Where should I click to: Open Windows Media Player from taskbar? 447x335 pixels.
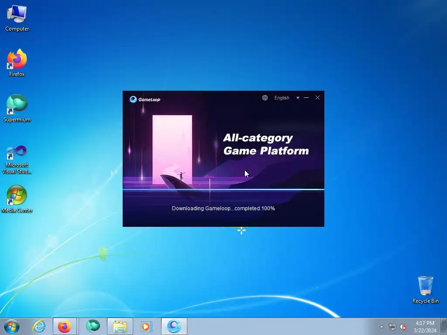click(x=147, y=326)
